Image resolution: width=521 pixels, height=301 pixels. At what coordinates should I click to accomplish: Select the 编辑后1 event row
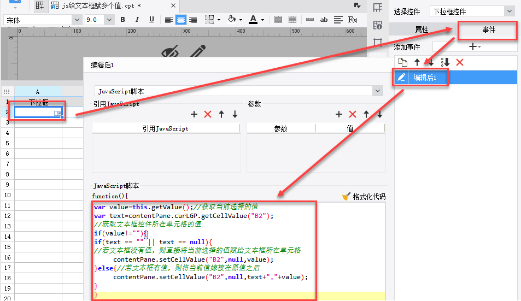tap(455, 78)
